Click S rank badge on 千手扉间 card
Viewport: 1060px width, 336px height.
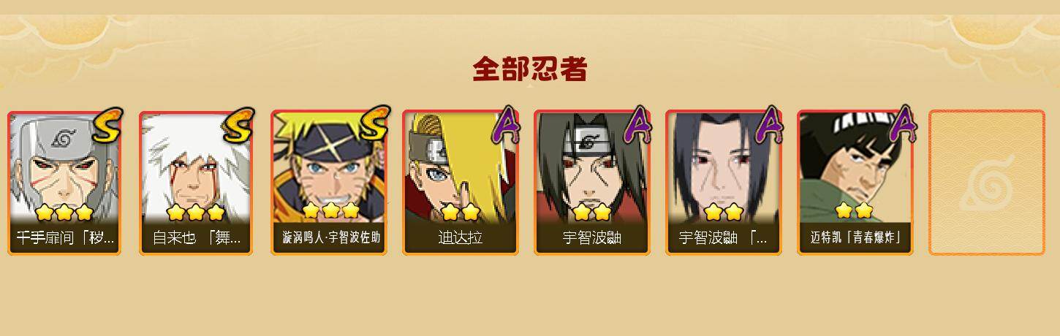click(x=107, y=126)
